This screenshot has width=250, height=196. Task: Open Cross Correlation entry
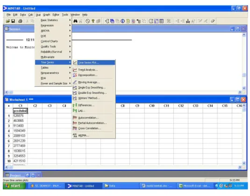click(x=94, y=128)
